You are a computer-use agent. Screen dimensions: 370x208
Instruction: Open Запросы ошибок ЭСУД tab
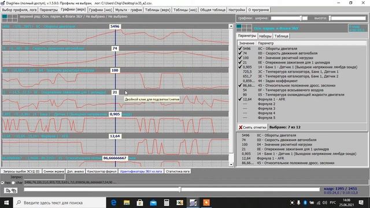[x=21, y=172]
